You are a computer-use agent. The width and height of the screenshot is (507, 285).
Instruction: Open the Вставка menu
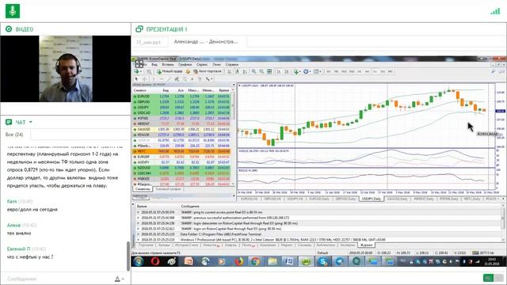(x=168, y=65)
